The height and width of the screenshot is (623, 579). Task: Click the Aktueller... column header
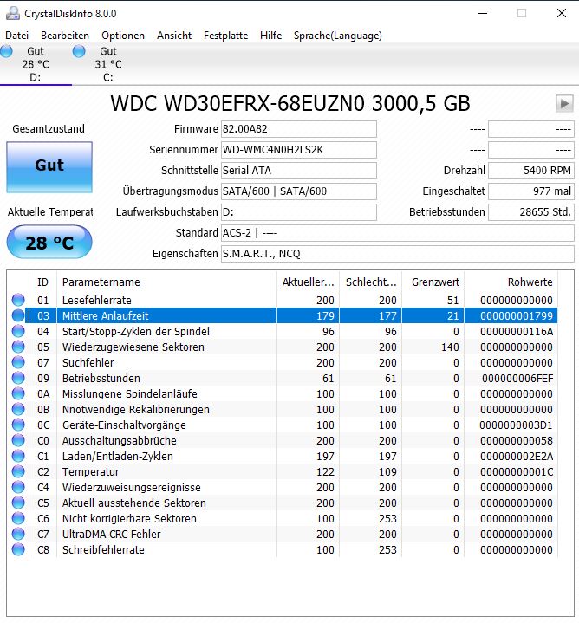[x=308, y=282]
